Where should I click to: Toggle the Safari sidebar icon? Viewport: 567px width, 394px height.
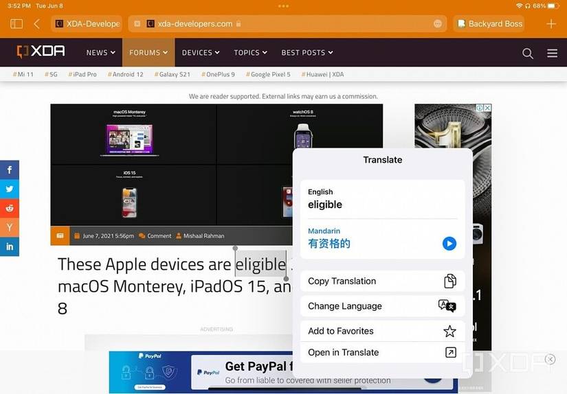coord(16,24)
